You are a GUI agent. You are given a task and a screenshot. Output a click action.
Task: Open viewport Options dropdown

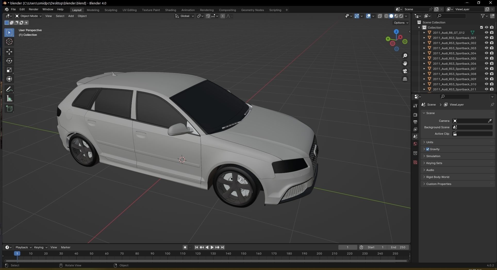tap(401, 23)
